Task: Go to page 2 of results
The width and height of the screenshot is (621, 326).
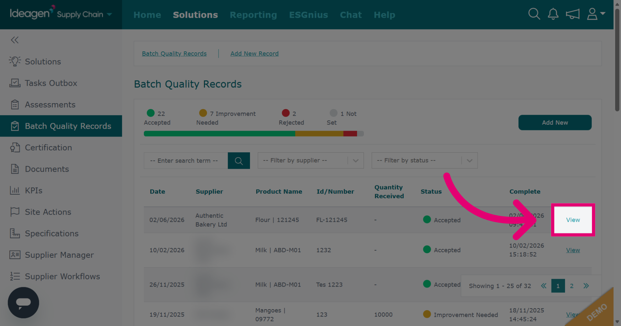Action: [x=572, y=286]
